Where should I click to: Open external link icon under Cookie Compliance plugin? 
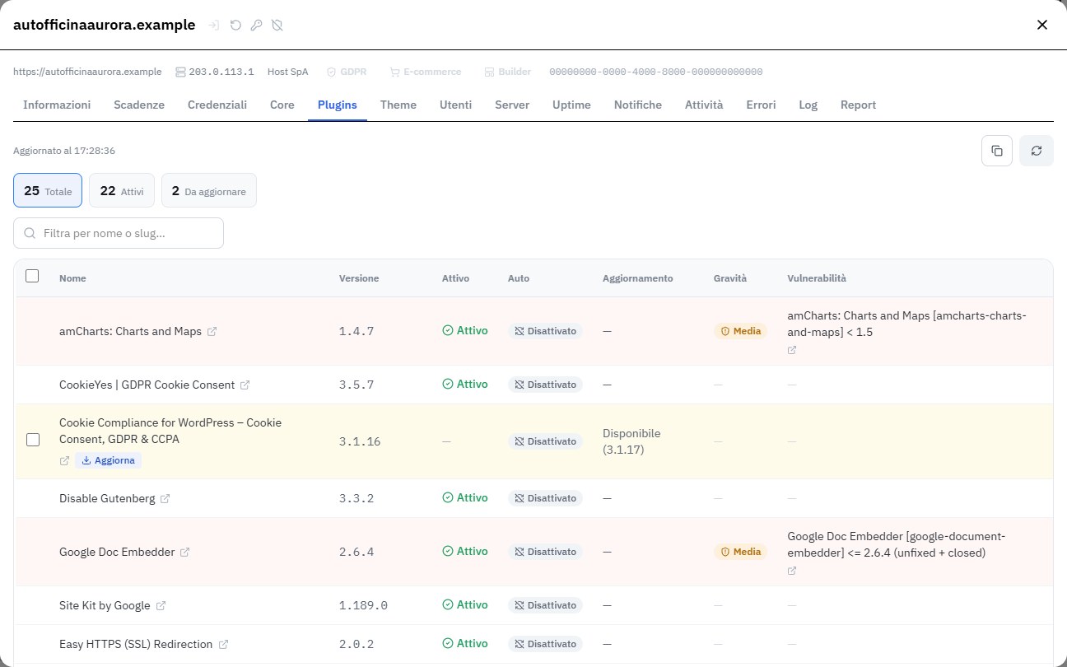64,460
